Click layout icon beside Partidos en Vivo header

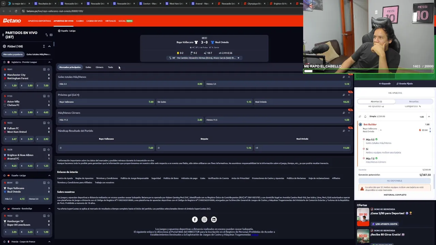[x=51, y=35]
